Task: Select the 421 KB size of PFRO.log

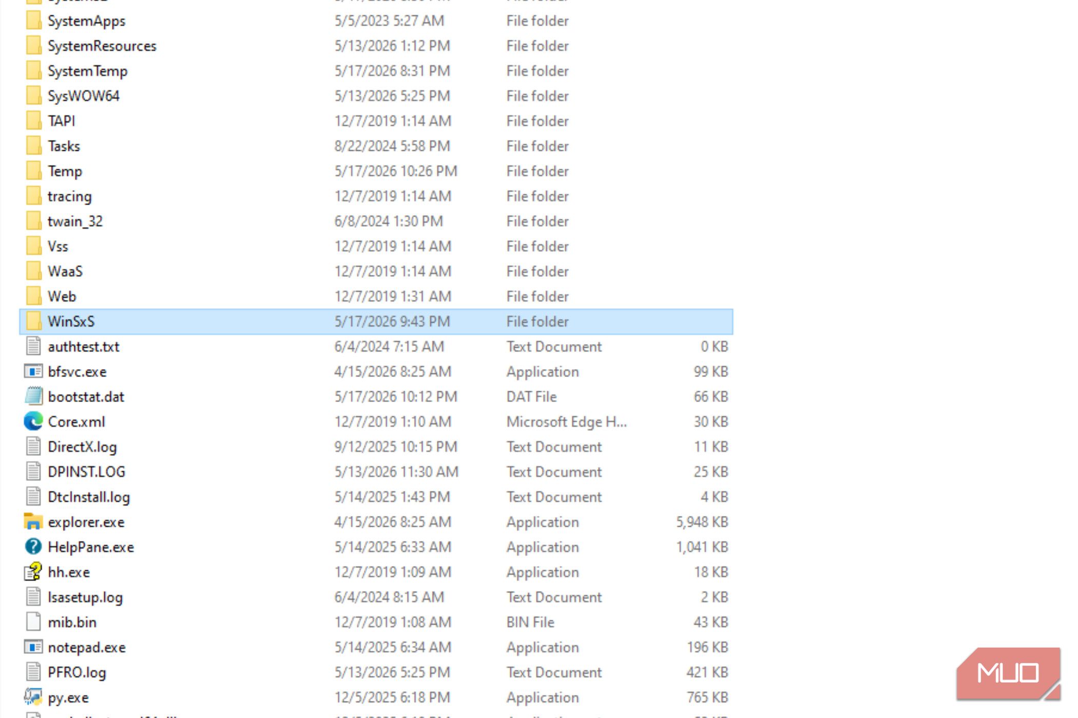Action: click(707, 672)
